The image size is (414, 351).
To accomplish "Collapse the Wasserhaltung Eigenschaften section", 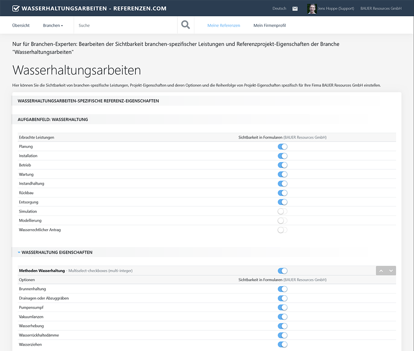I will [x=18, y=252].
